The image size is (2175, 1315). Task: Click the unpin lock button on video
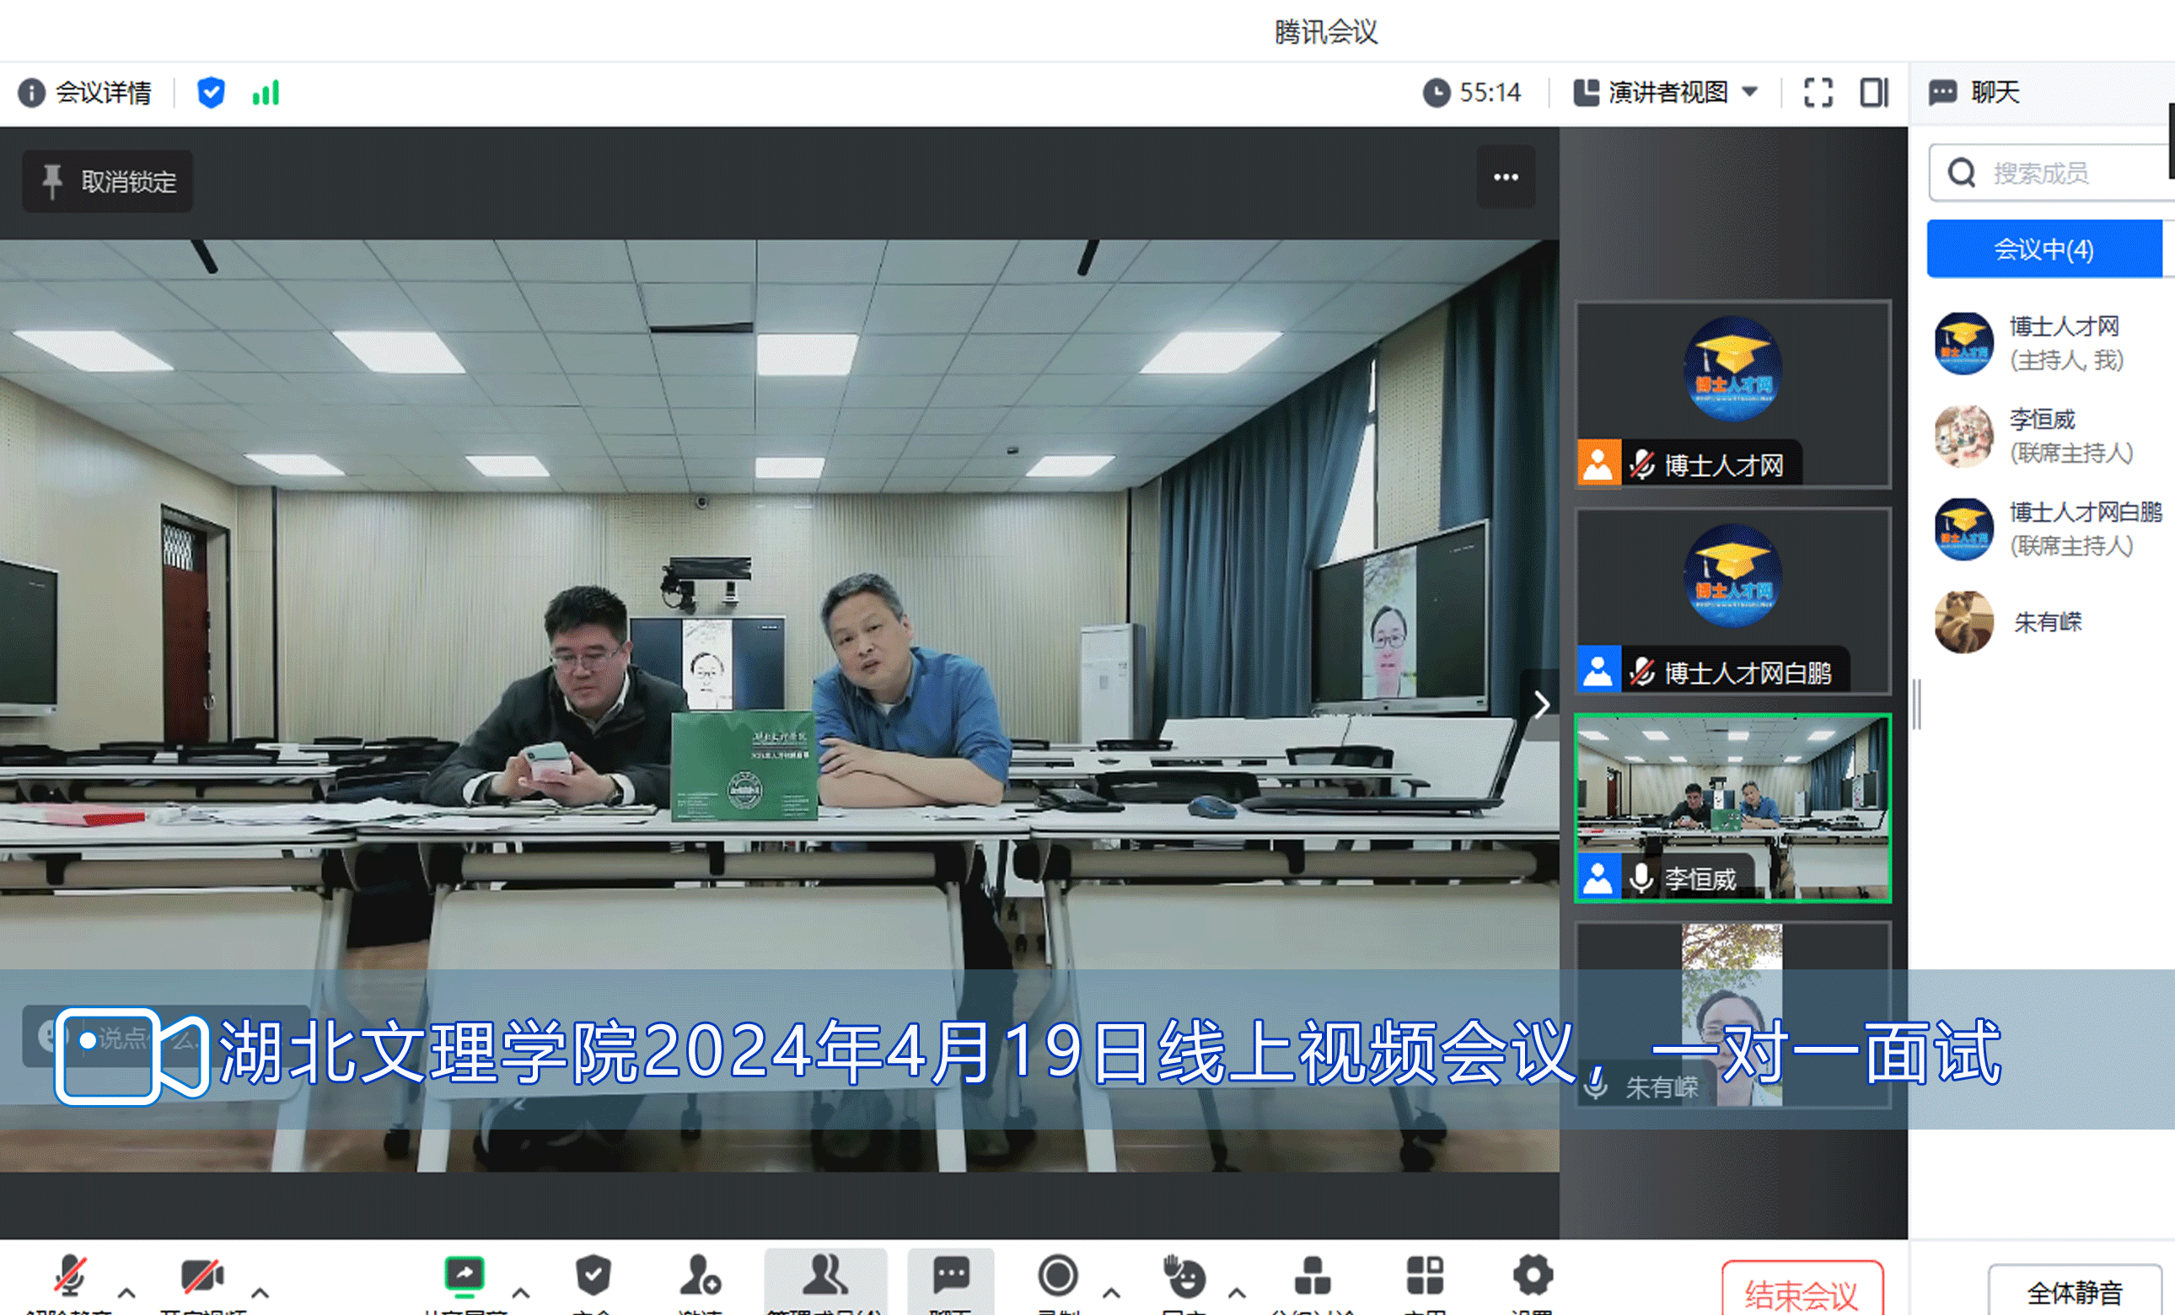(108, 181)
